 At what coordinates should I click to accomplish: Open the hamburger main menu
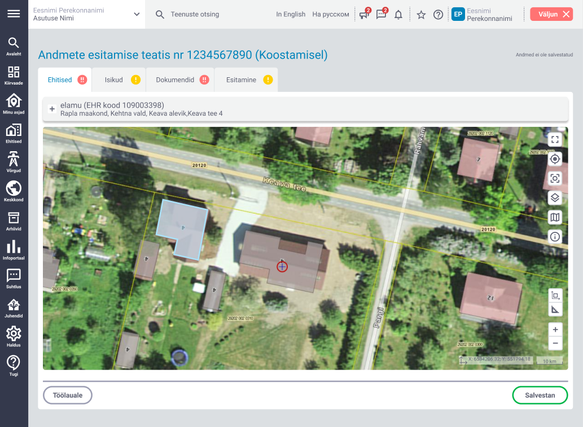tap(14, 14)
